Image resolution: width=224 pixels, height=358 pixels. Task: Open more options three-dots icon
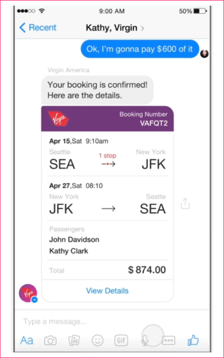tap(168, 340)
